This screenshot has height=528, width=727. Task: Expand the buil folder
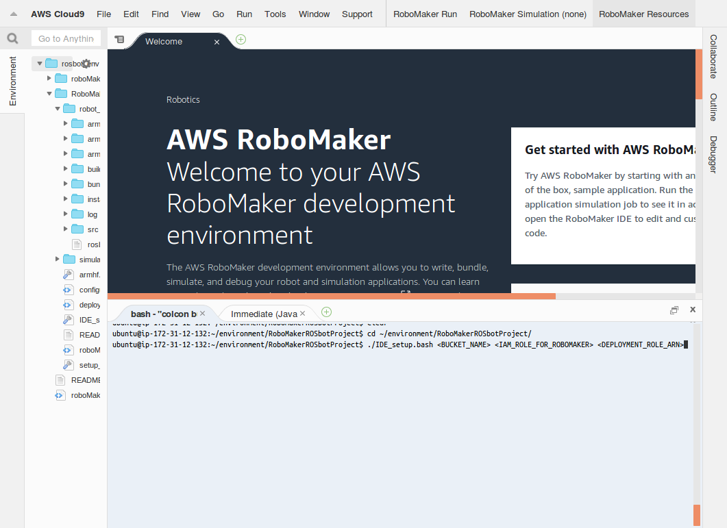(65, 168)
